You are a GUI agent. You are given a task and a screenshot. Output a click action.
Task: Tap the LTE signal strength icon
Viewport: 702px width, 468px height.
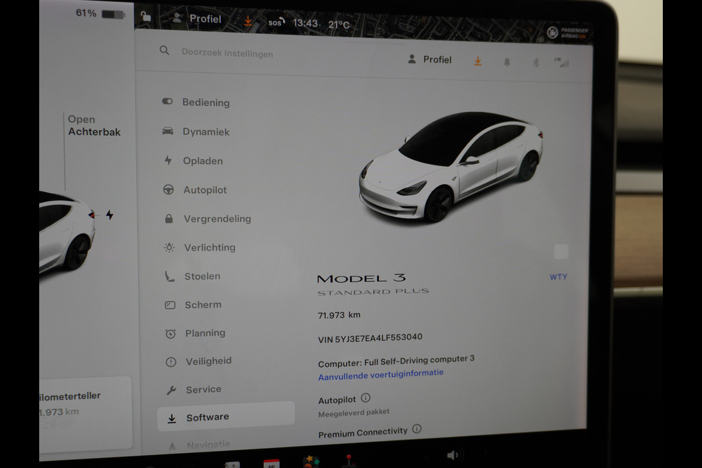click(x=562, y=62)
